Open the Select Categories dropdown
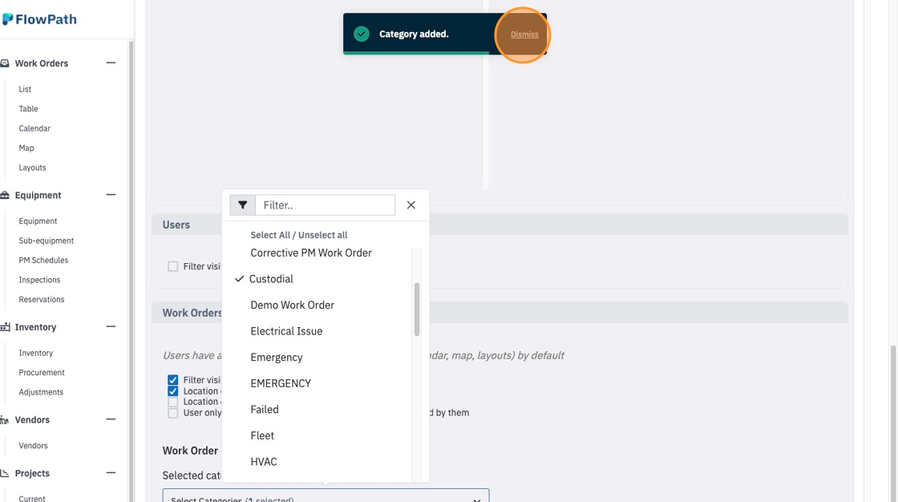Image resolution: width=898 pixels, height=502 pixels. [x=326, y=496]
